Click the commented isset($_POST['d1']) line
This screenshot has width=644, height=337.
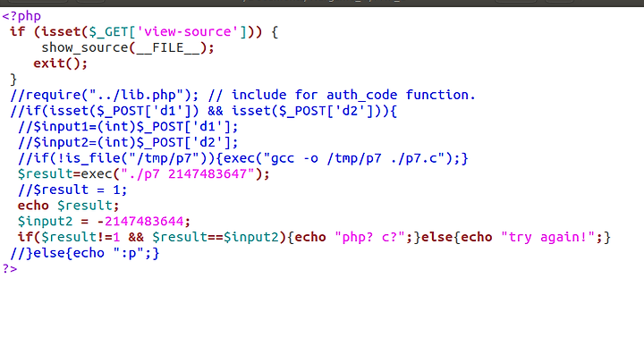point(203,111)
